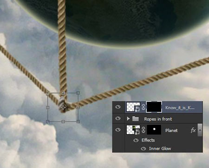Select the Inner Glow effect text
Image resolution: width=209 pixels, height=168 pixels.
point(160,149)
